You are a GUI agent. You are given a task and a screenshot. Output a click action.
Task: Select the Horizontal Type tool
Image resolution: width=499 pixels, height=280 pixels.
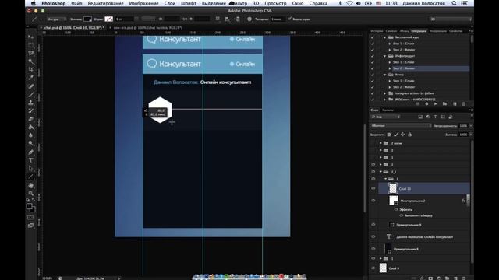30,160
